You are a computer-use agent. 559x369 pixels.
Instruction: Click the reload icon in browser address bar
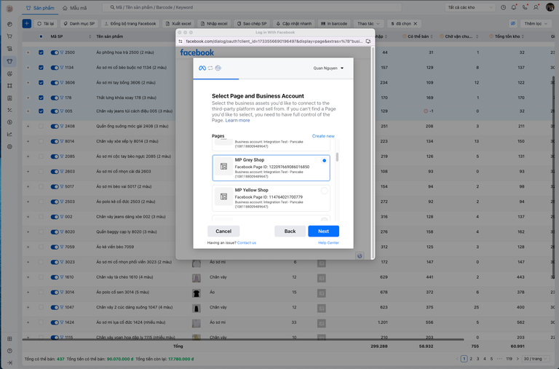[368, 41]
